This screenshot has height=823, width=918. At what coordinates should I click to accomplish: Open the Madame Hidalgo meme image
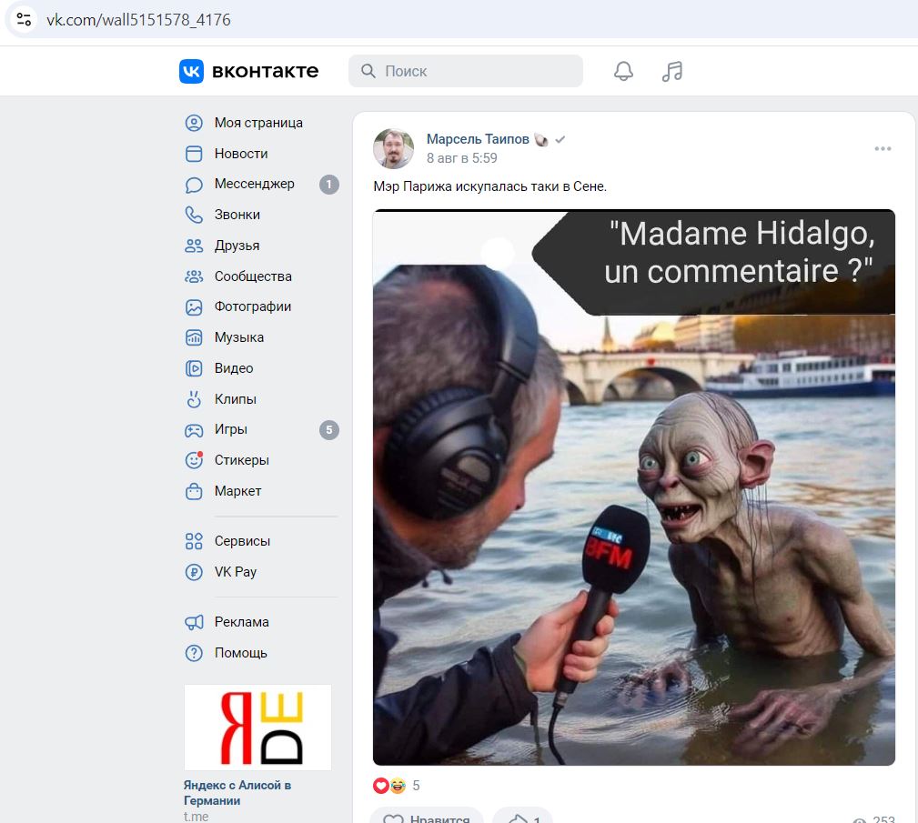(634, 487)
